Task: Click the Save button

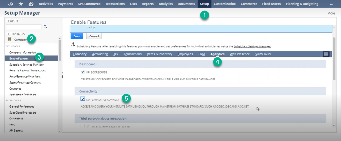Action: tap(77, 36)
